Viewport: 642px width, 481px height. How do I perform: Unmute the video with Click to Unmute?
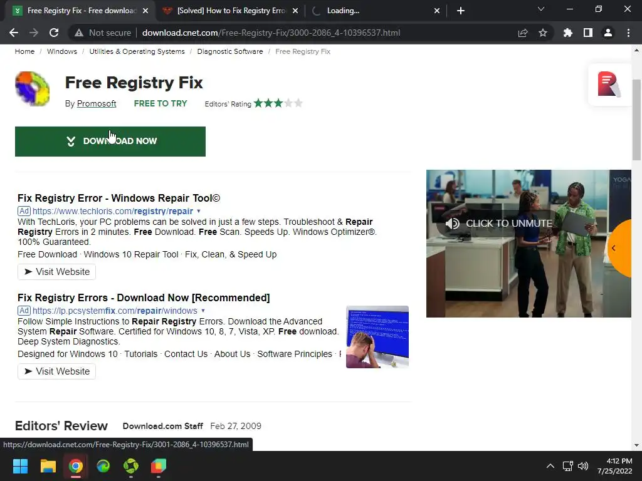(498, 224)
